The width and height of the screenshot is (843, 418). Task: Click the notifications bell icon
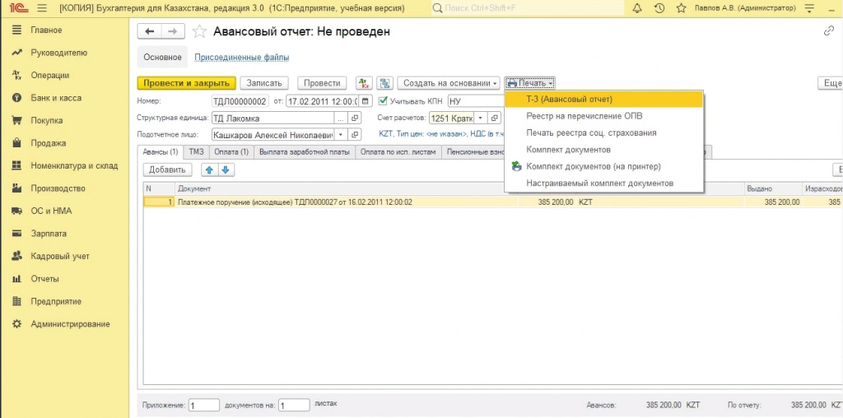(638, 8)
